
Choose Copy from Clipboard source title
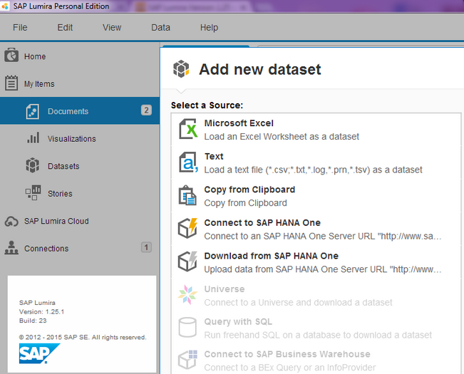coord(249,189)
